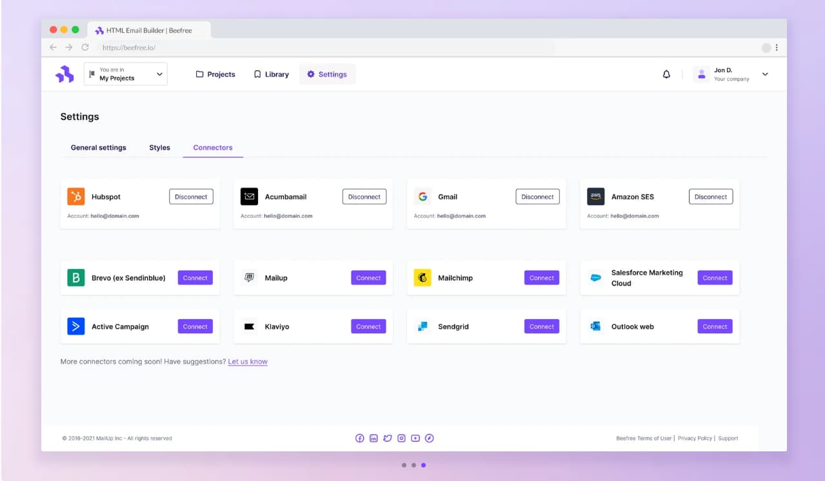The image size is (825, 481).
Task: Open the Facebook footer icon
Action: (x=360, y=438)
